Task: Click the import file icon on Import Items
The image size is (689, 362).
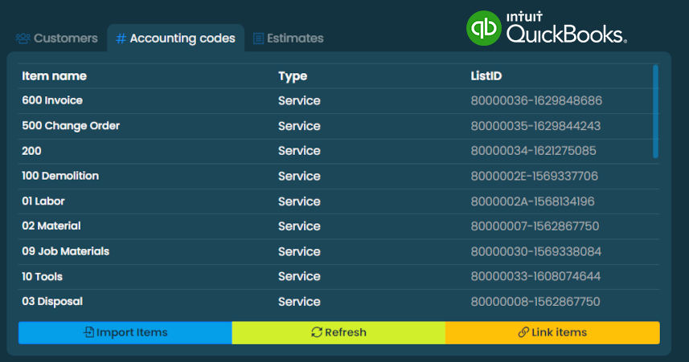Action: point(88,332)
